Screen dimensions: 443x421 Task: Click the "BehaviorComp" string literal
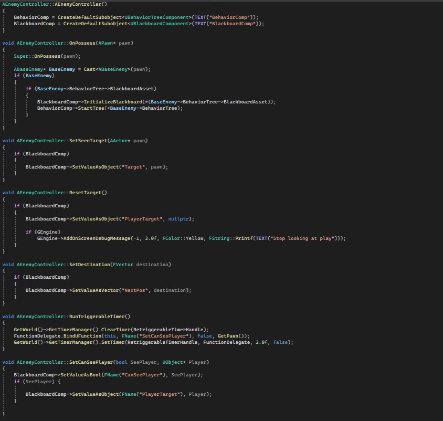point(229,17)
